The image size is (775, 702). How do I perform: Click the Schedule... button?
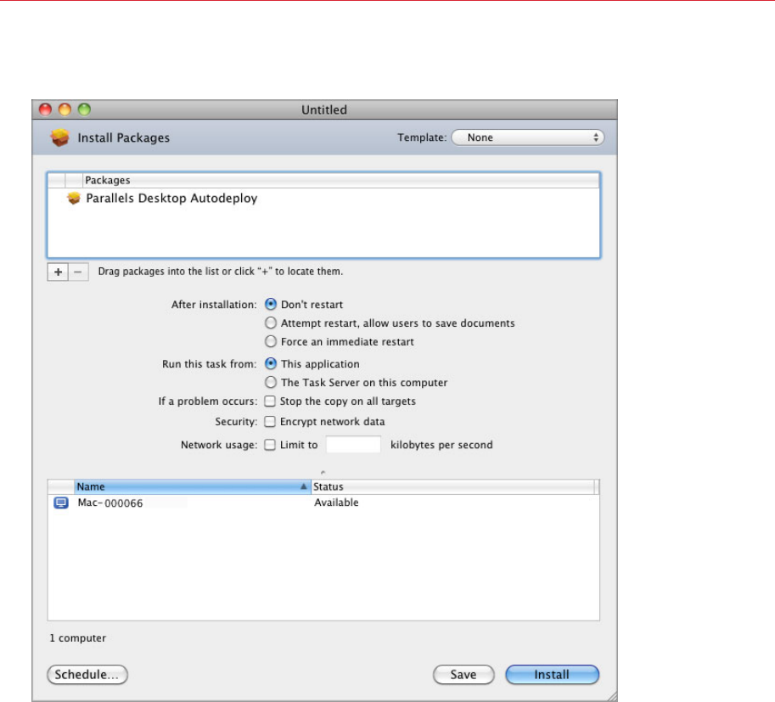point(87,675)
